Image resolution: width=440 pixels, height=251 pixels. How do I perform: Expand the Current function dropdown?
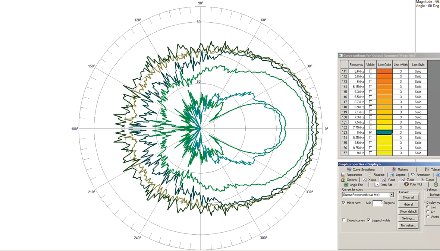pos(391,195)
